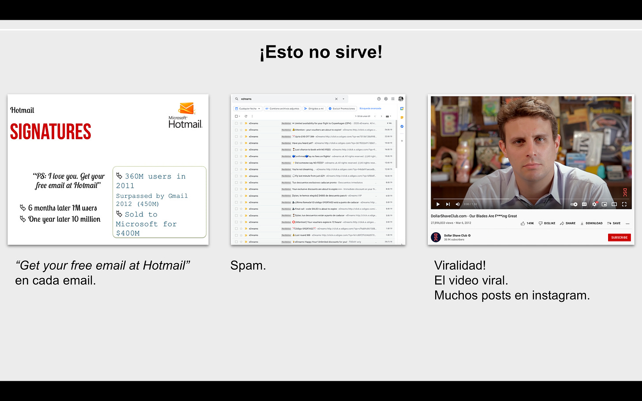Viewport: 642px width, 401px height.
Task: Star the 'Last round' email
Action: (241, 235)
